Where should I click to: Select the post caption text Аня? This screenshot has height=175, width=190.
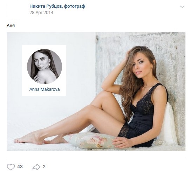click(x=11, y=26)
